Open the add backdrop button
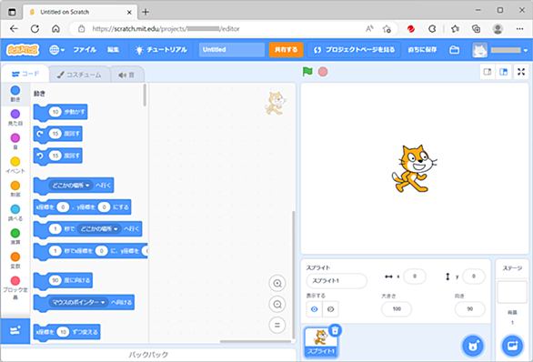The height and width of the screenshot is (362, 533). (512, 346)
